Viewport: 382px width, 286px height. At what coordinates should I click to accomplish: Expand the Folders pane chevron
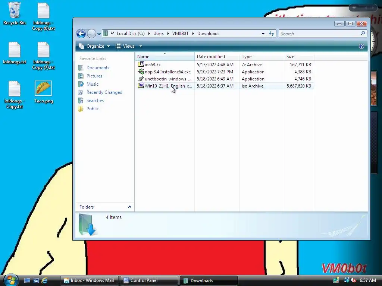click(129, 207)
